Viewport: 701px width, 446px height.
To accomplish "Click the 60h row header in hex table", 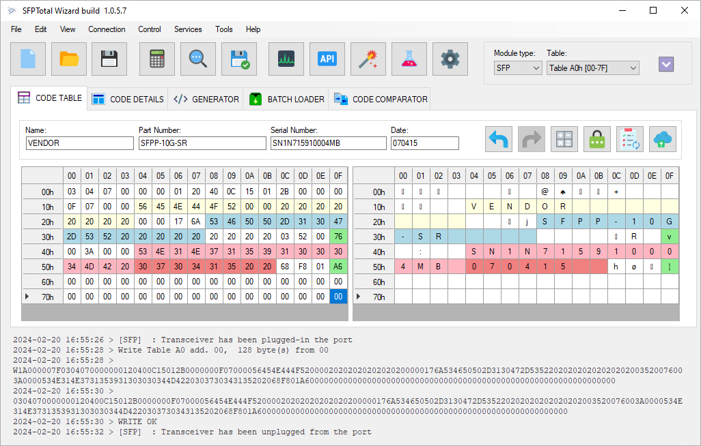I will point(42,282).
